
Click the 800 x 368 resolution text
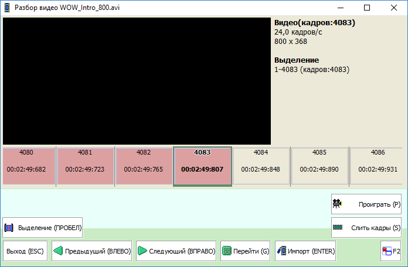click(291, 42)
